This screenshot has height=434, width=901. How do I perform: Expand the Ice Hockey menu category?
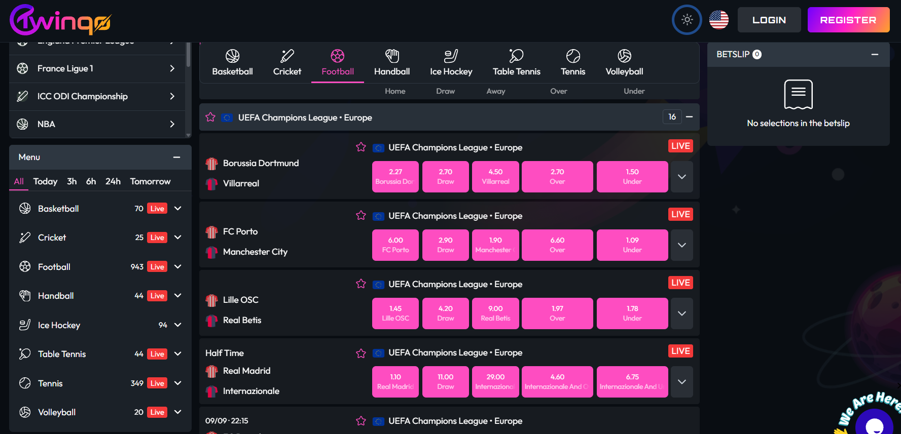(178, 325)
